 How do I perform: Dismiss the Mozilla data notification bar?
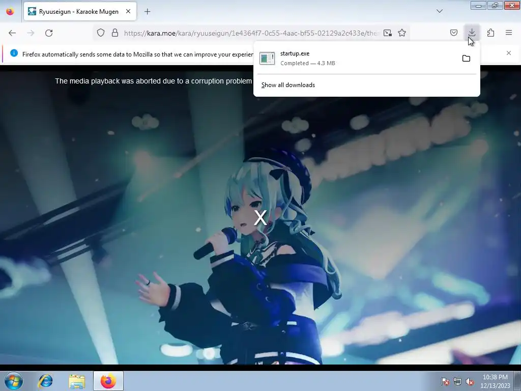click(x=509, y=53)
